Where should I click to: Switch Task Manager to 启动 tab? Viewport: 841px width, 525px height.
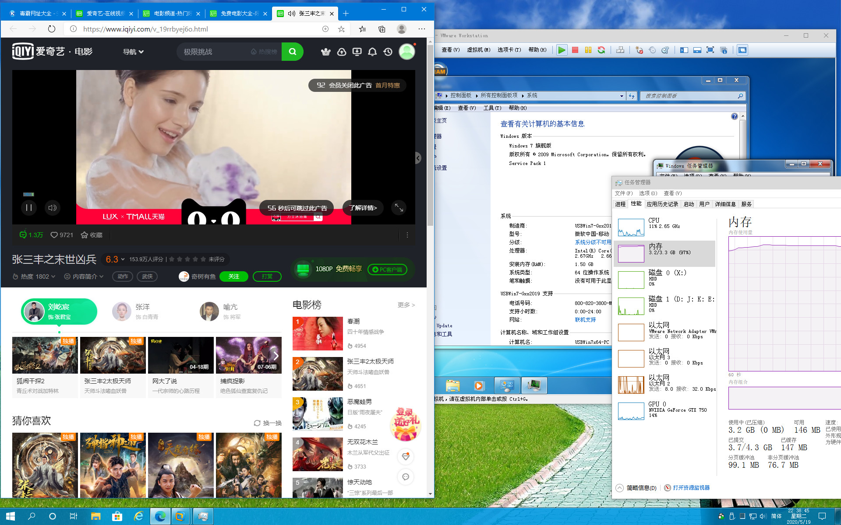689,204
